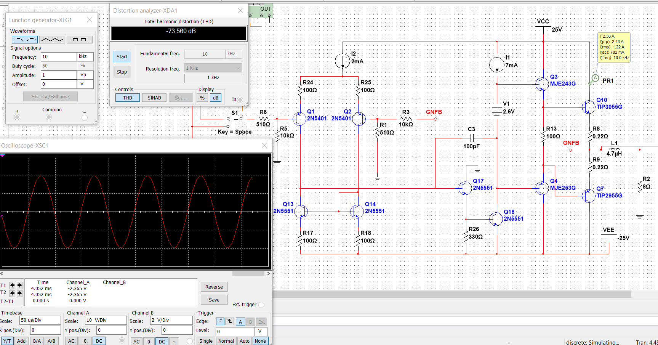The width and height of the screenshot is (658, 345).
Task: Switch analyzer to SINAD mode
Action: click(x=154, y=98)
